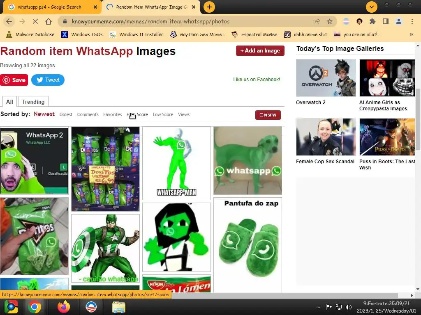Click the network tray icon
The width and height of the screenshot is (421, 315).
click(339, 307)
